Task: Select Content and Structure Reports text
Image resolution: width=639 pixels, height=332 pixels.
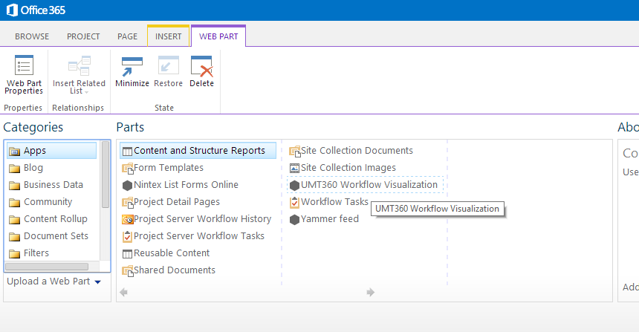Action: coord(199,150)
